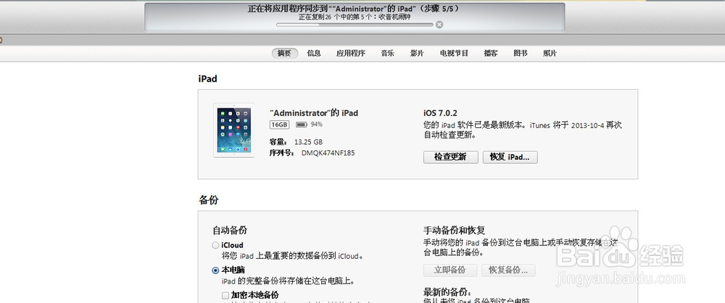The image size is (725, 303).
Task: Select the iCloud backup radio button
Action: tap(215, 245)
